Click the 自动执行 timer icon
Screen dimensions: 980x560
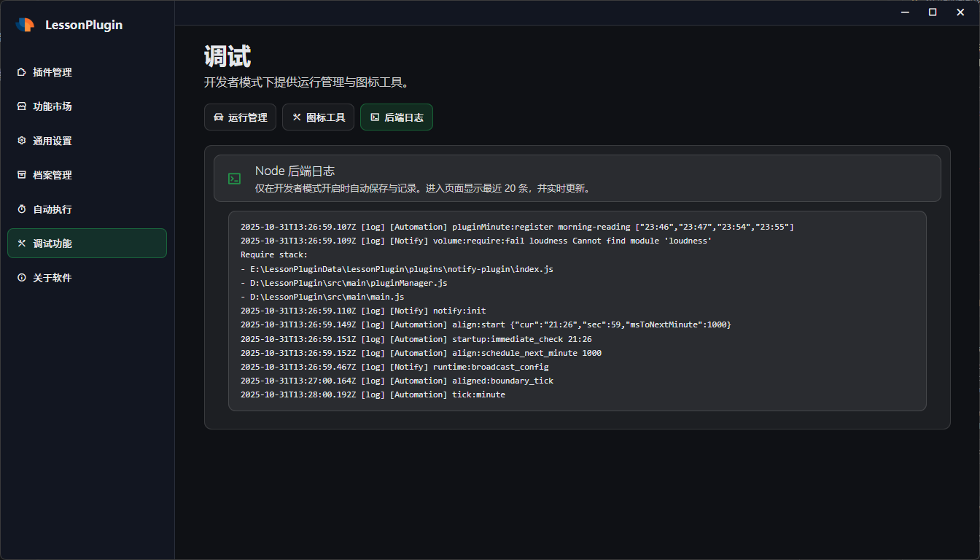click(22, 209)
